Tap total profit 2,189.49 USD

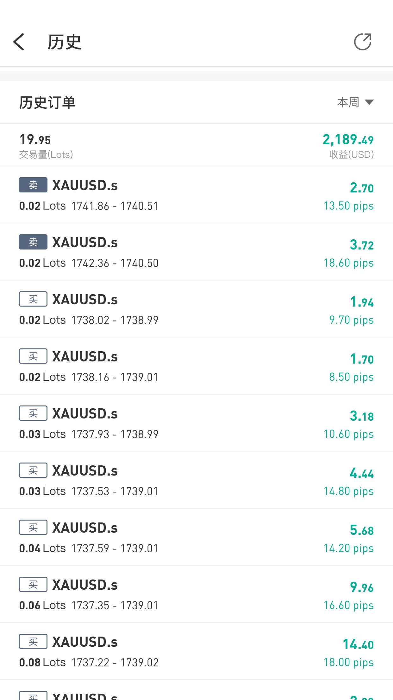[348, 146]
